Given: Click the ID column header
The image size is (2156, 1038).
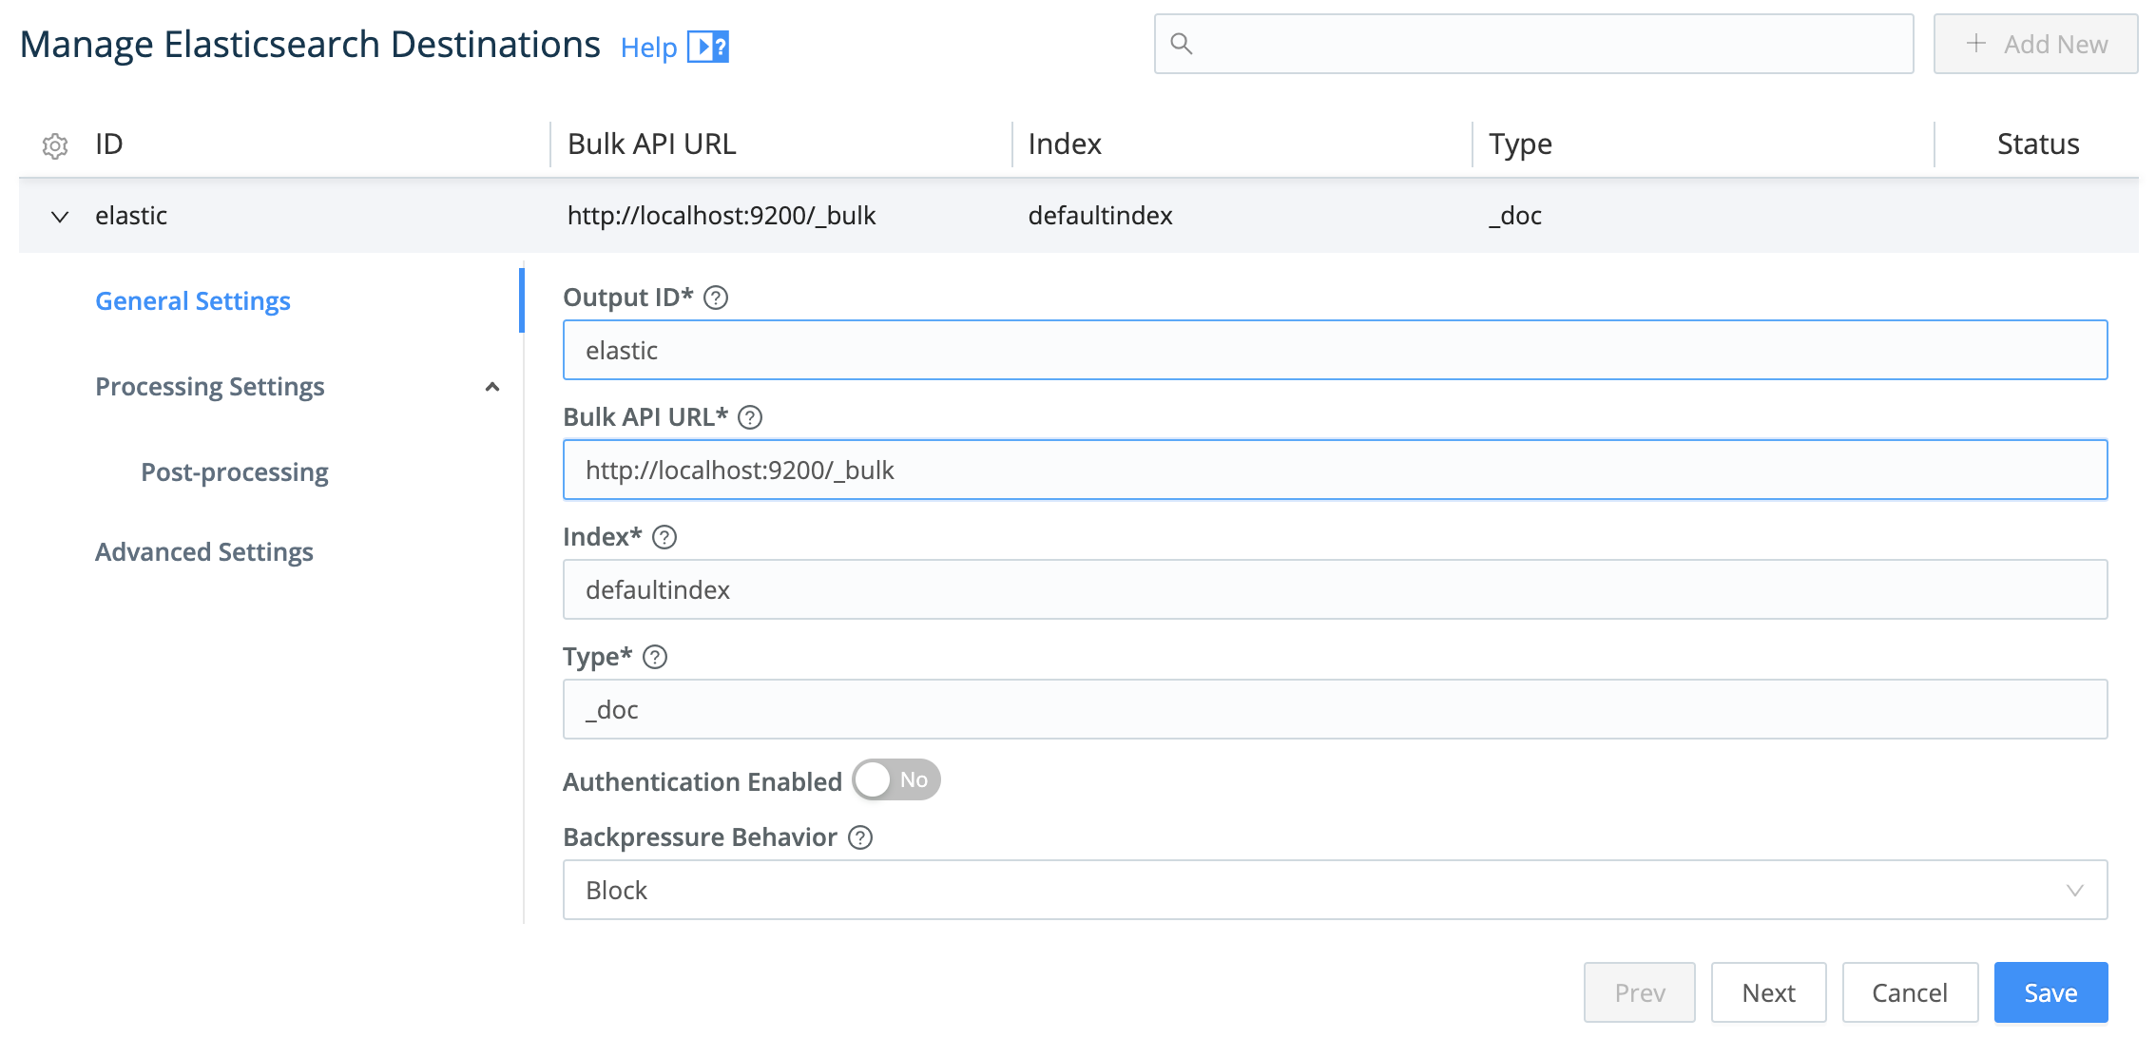Looking at the screenshot, I should pos(109,144).
